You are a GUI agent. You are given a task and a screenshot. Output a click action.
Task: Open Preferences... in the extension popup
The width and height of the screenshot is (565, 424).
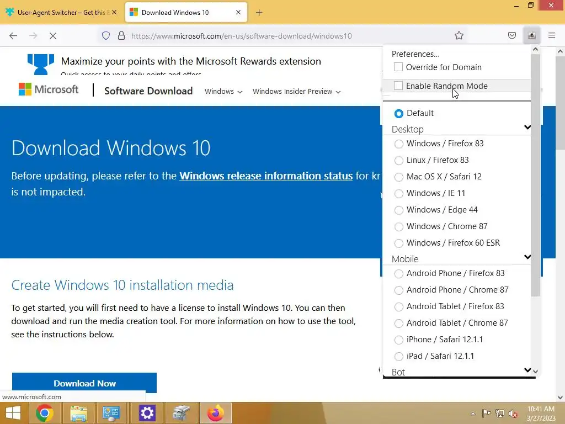pyautogui.click(x=415, y=54)
